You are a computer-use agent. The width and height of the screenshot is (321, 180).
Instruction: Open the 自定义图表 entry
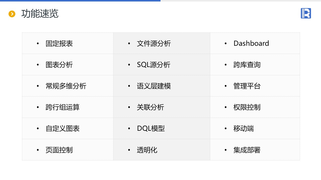pos(63,128)
